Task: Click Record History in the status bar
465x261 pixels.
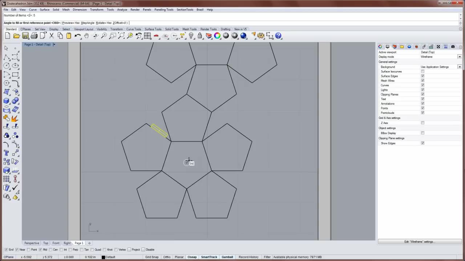Action: coord(248,257)
